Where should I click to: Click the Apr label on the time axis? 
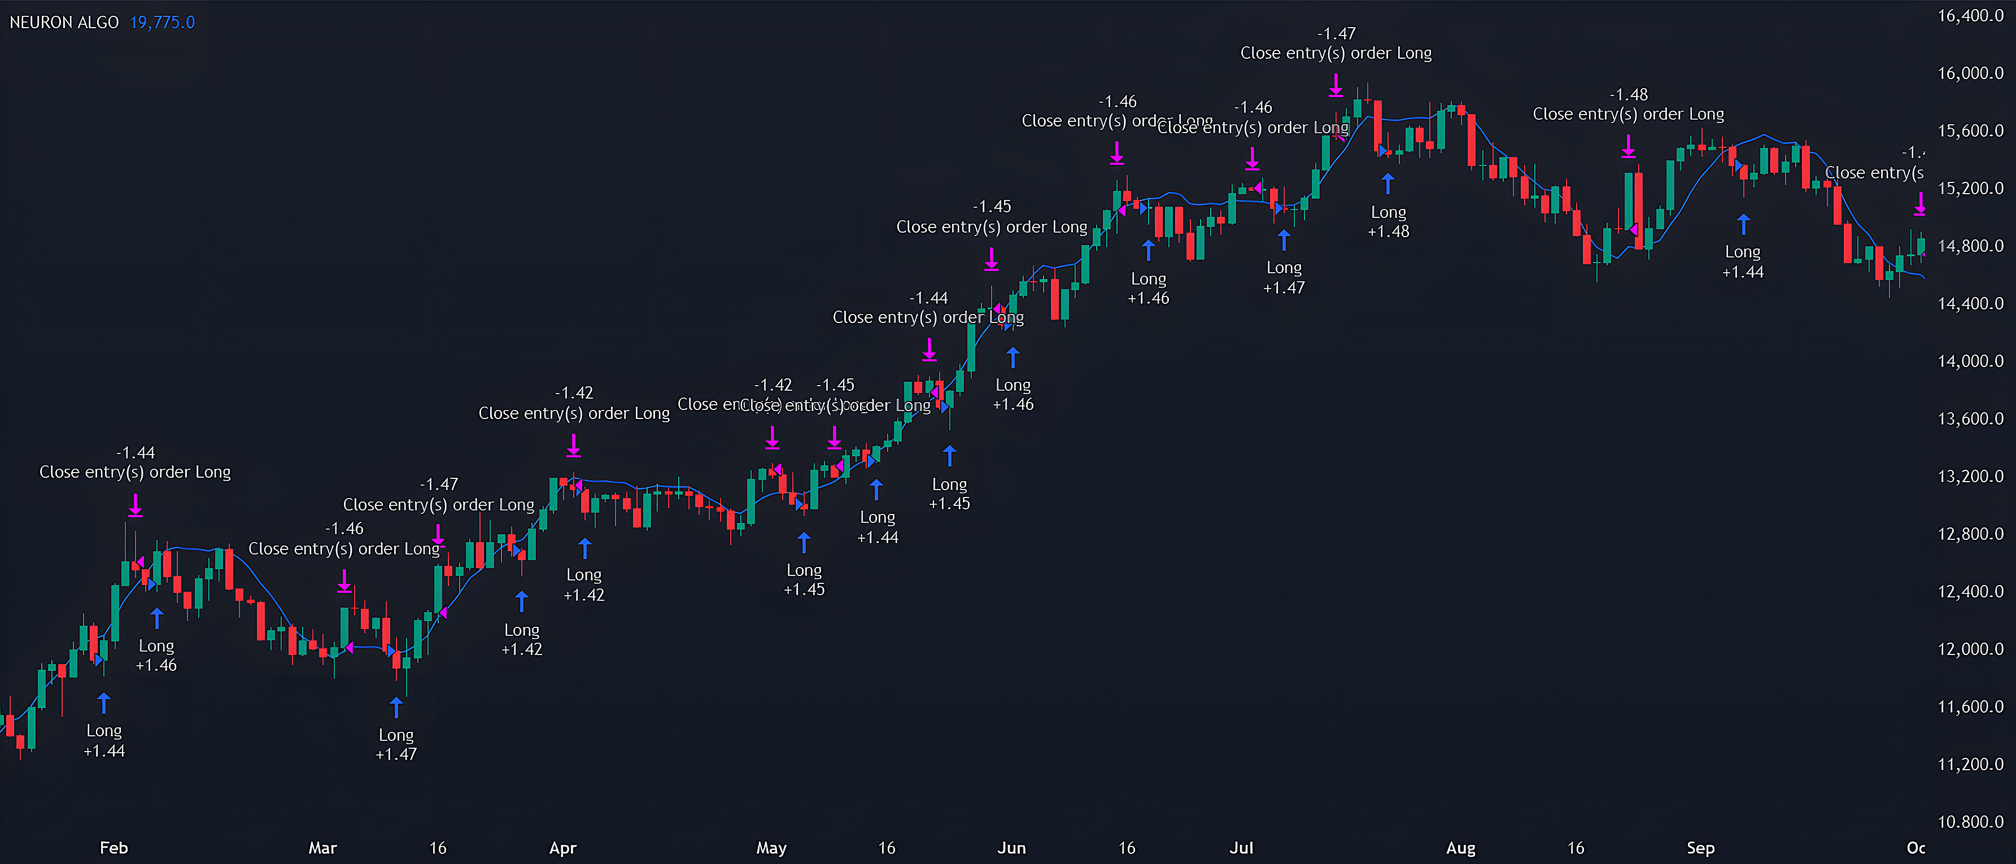click(562, 848)
